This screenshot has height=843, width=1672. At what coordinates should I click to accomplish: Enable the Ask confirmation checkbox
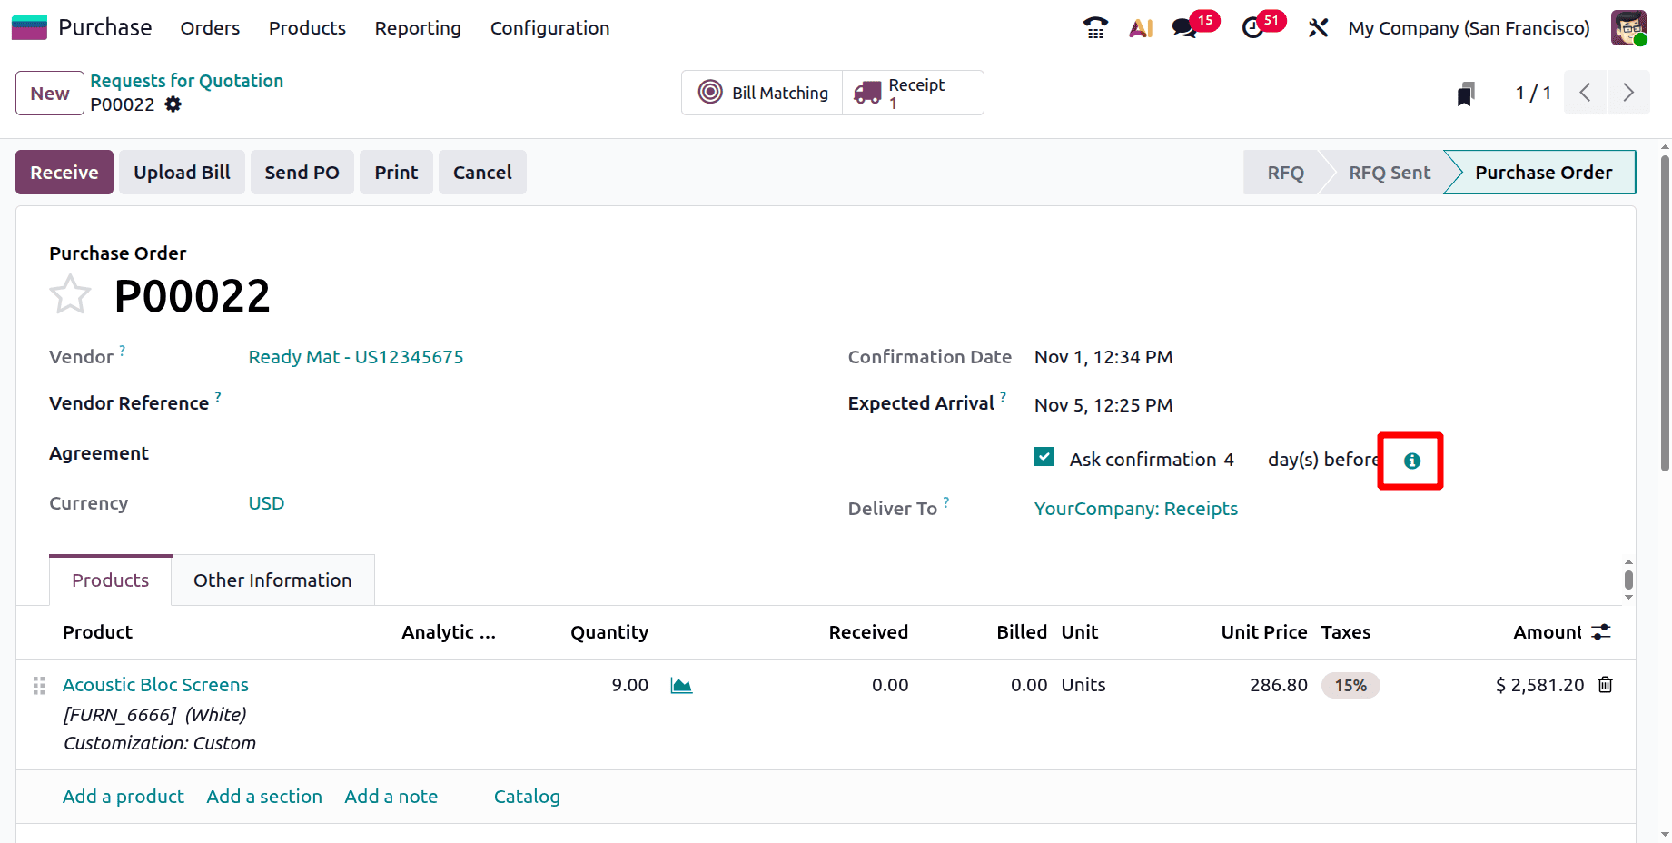[1044, 456]
